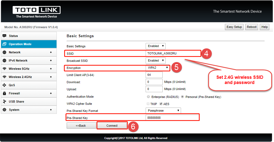Open the Status menu item
The image size is (274, 142).
pyautogui.click(x=29, y=36)
